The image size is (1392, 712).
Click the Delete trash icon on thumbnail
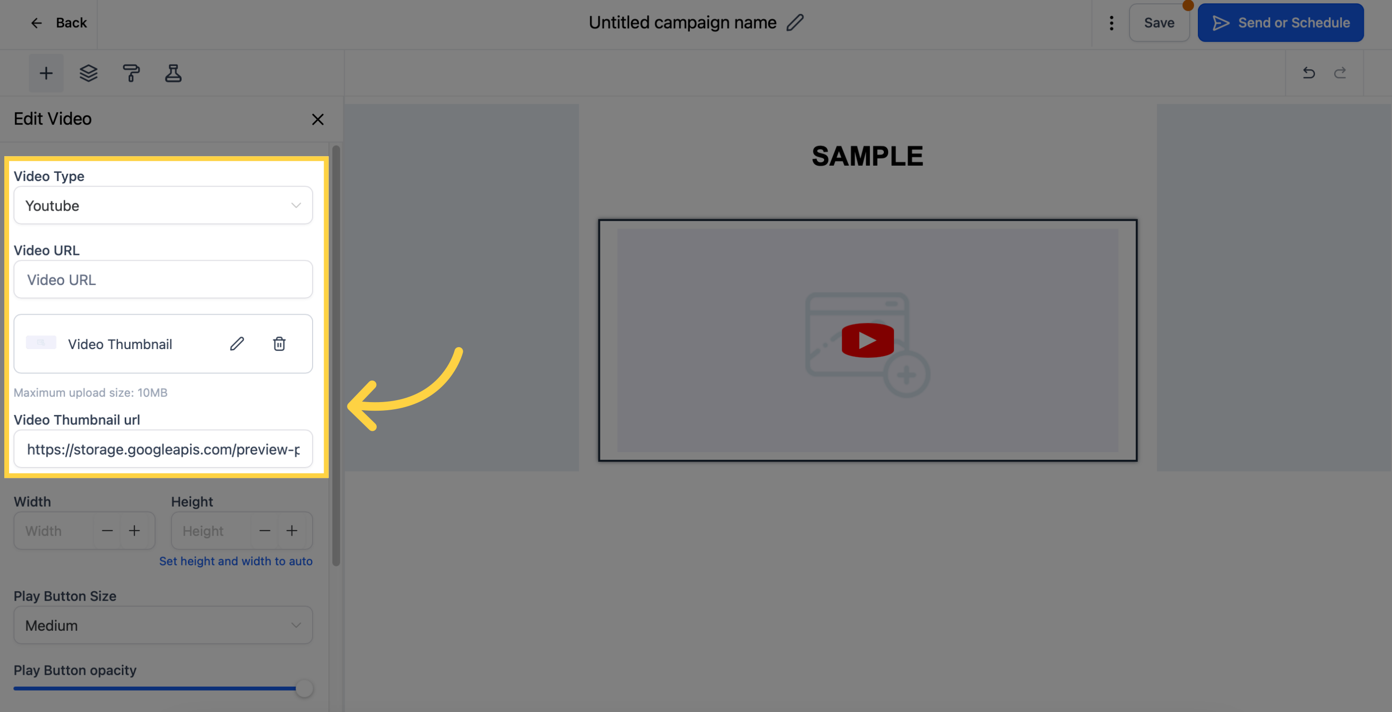[x=279, y=343]
